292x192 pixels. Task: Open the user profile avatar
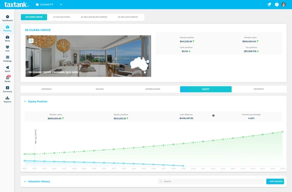point(284,4)
